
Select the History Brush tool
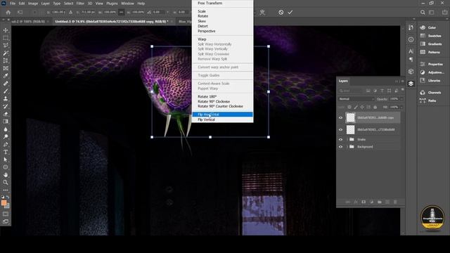click(6, 106)
